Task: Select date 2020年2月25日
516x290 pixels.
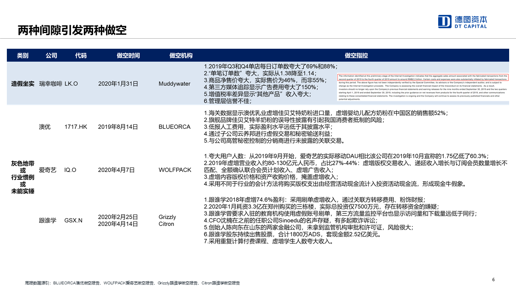Action: click(118, 217)
